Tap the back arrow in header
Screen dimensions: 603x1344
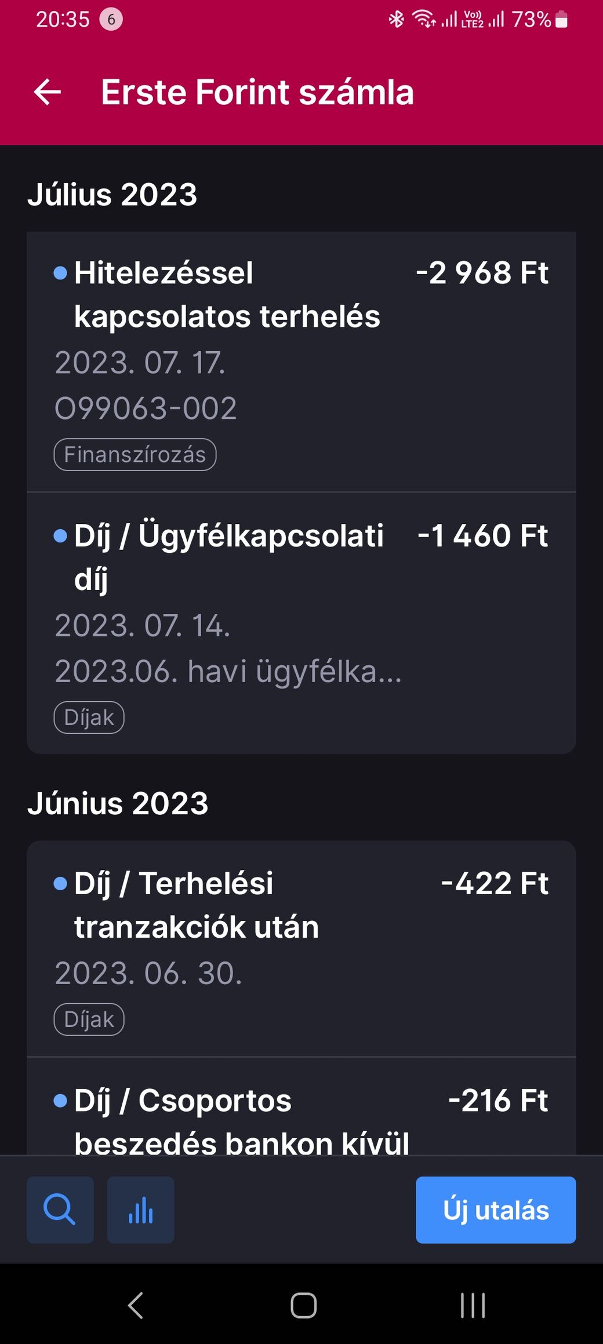pos(48,92)
